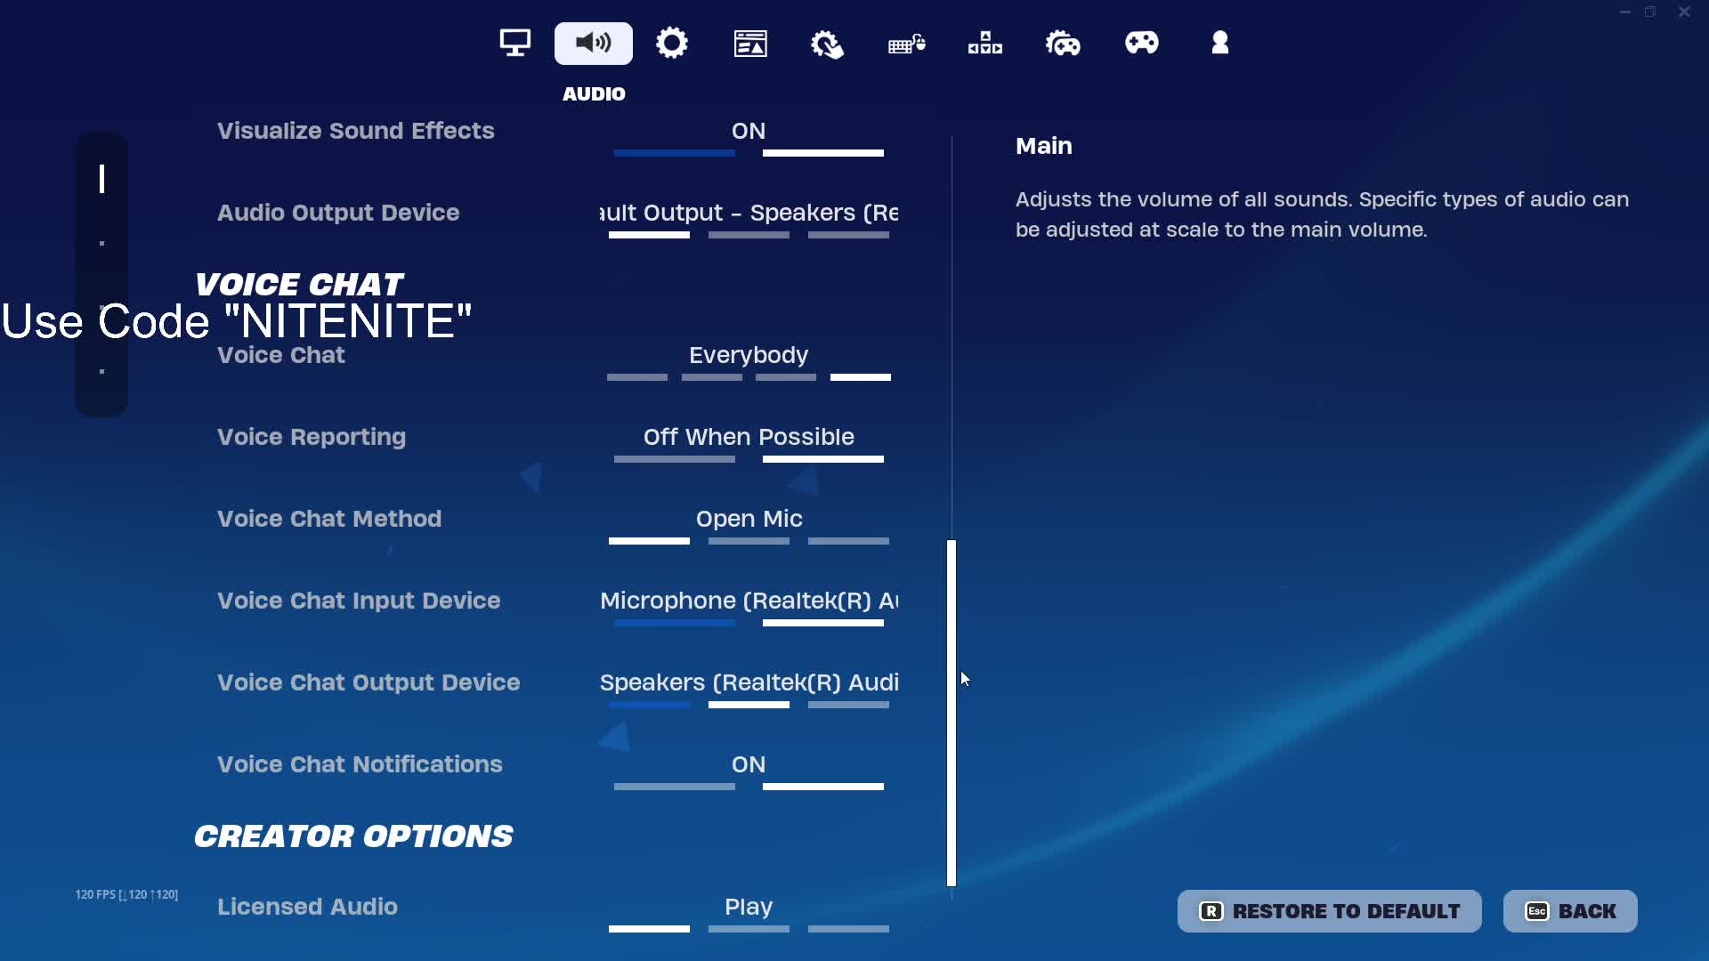Select Voice Reporting row label
The width and height of the screenshot is (1709, 961).
pos(312,437)
